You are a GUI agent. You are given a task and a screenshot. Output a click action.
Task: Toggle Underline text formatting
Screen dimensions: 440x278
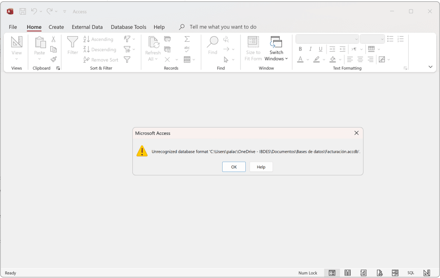[321, 49]
